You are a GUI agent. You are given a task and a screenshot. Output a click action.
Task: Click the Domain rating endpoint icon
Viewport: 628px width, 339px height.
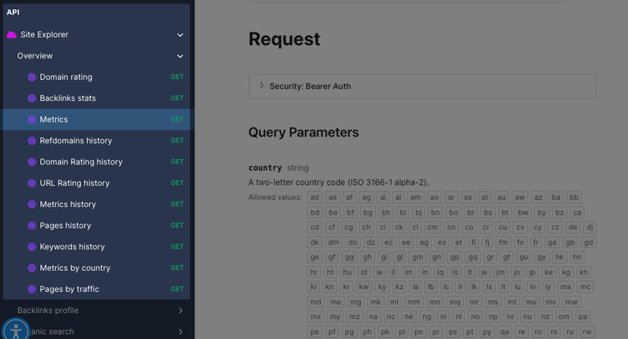coord(32,77)
